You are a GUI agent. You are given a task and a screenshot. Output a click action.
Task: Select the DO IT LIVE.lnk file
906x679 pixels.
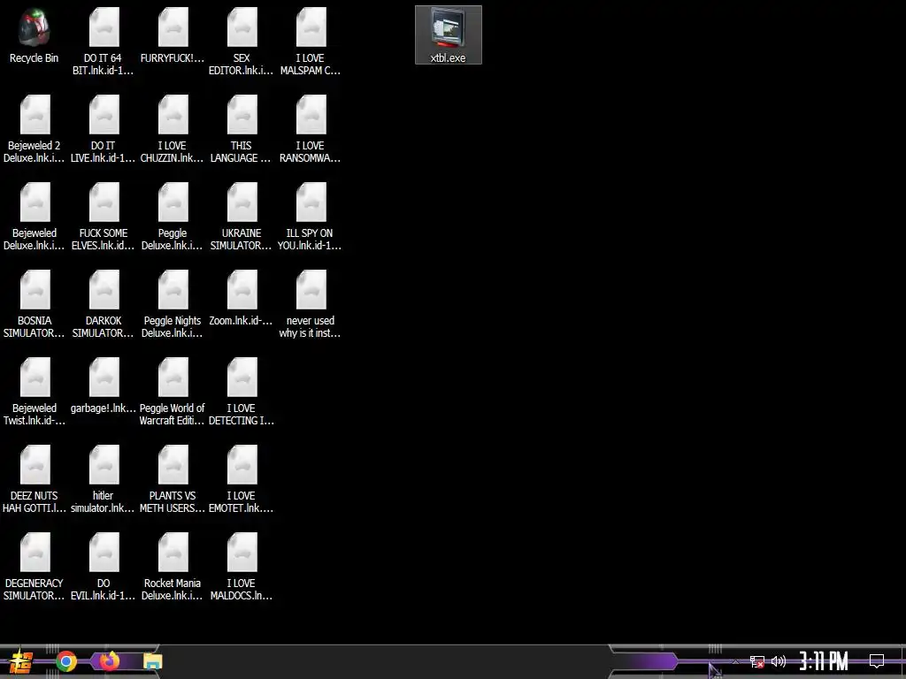click(104, 129)
